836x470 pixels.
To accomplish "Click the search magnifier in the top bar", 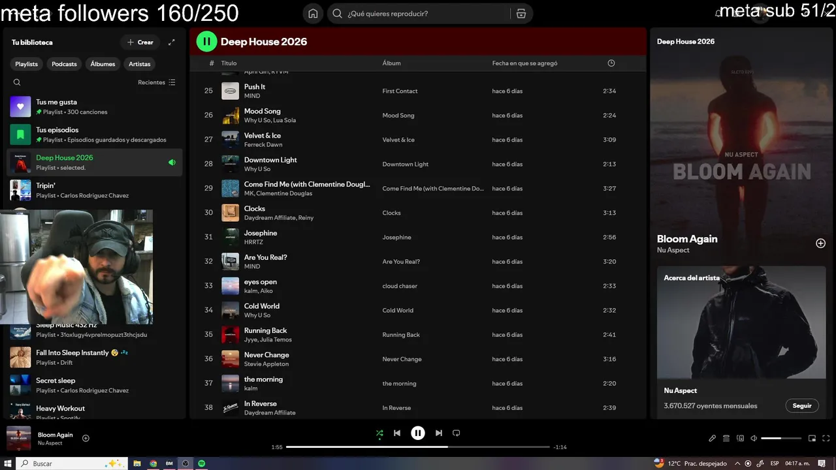I will click(x=338, y=14).
